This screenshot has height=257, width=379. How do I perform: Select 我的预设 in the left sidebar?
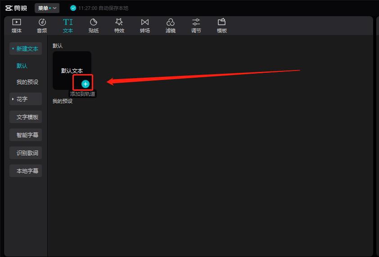click(x=27, y=82)
